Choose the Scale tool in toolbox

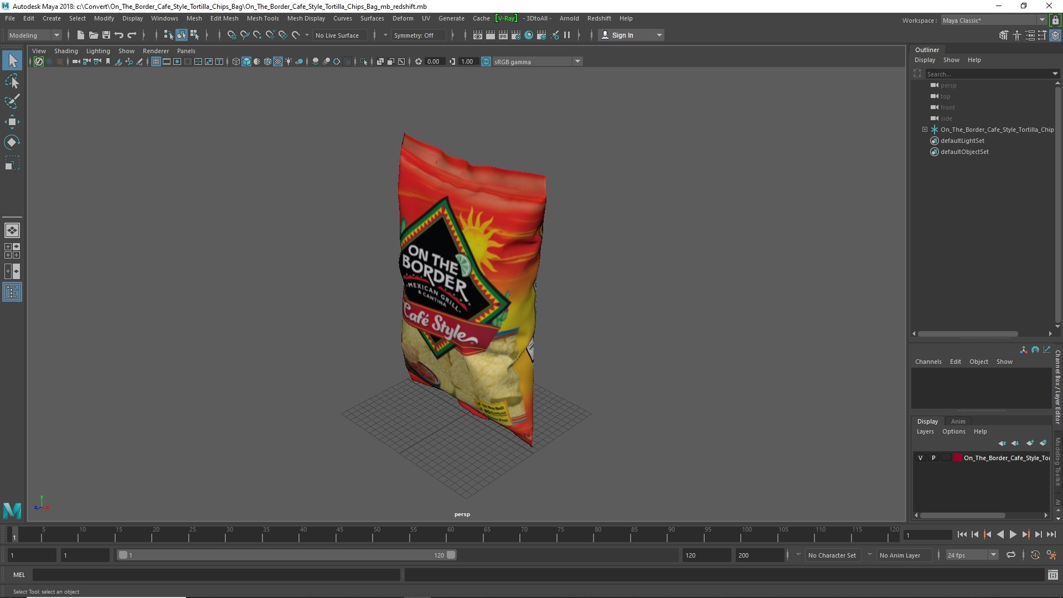(12, 163)
